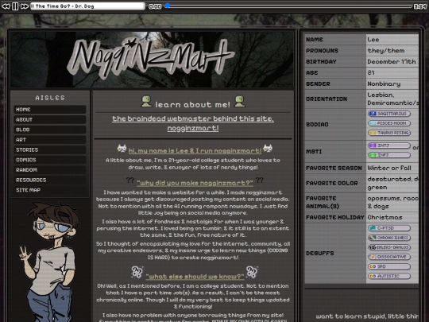
Task: Click the CHRONIC ILLNESS debuff badge
Action: point(389,238)
